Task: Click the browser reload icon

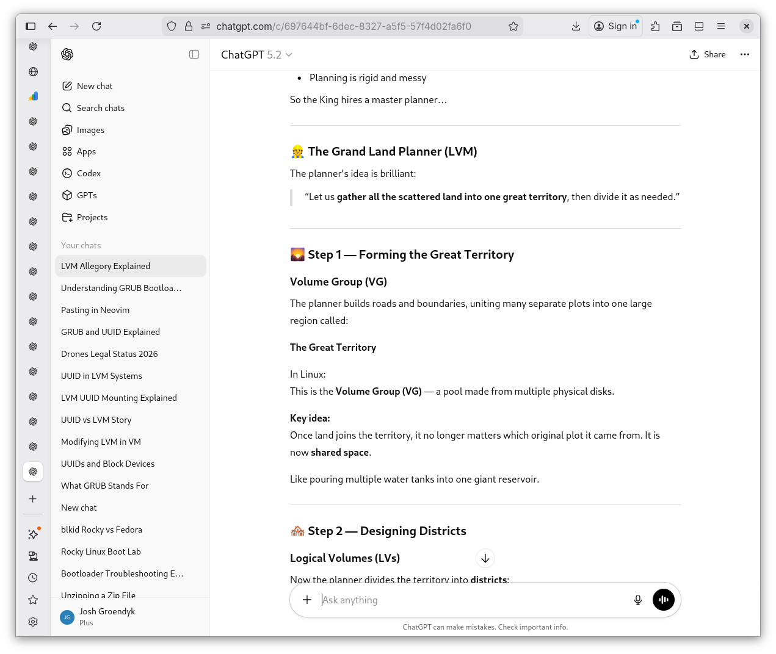Action: point(96,26)
